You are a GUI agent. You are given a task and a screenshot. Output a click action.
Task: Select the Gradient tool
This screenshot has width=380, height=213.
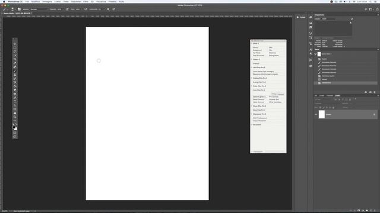pyautogui.click(x=15, y=86)
